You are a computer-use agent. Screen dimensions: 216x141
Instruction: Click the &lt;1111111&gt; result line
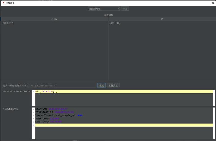(124, 92)
